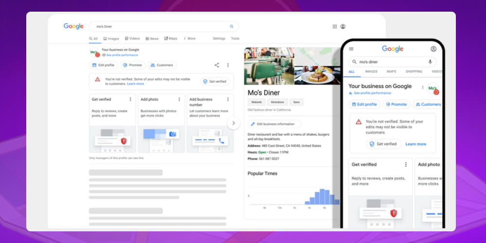Click the Website button for Mo's Diner

[256, 102]
